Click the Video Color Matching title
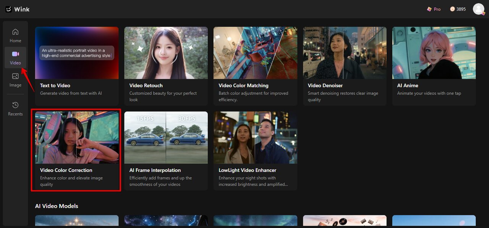This screenshot has width=489, height=228. coord(243,85)
